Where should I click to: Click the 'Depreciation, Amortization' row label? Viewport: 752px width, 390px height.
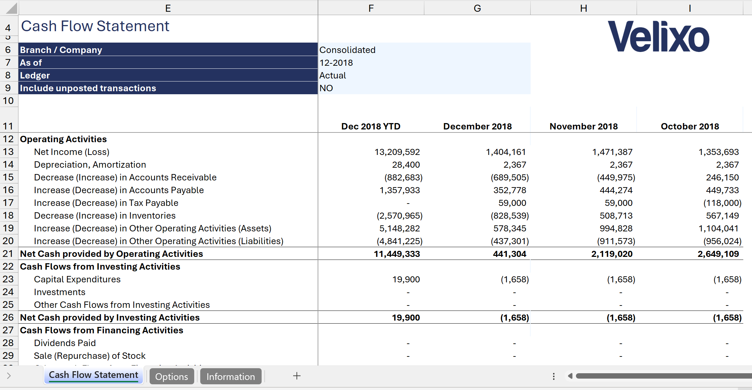tap(90, 165)
